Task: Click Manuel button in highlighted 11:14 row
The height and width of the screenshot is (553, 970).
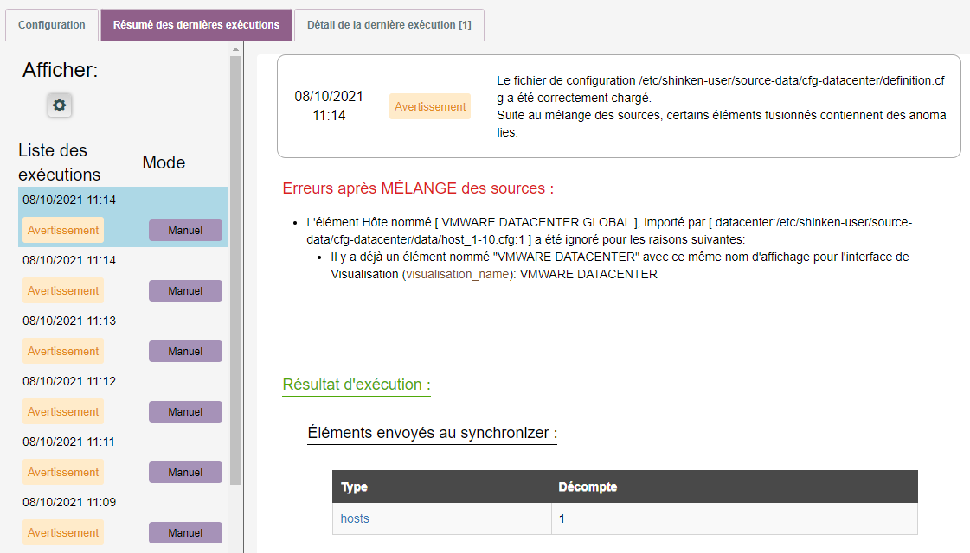Action: click(185, 231)
